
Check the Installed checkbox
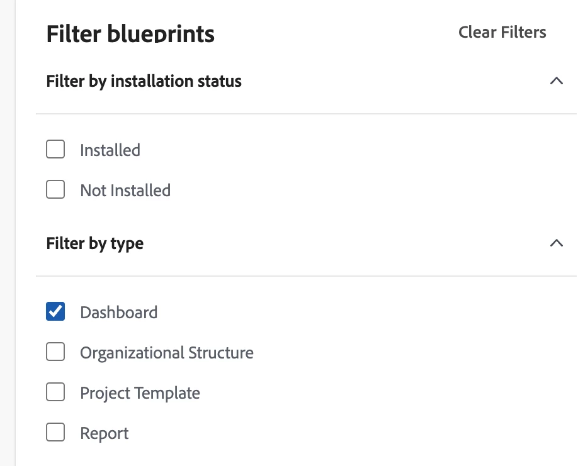55,150
